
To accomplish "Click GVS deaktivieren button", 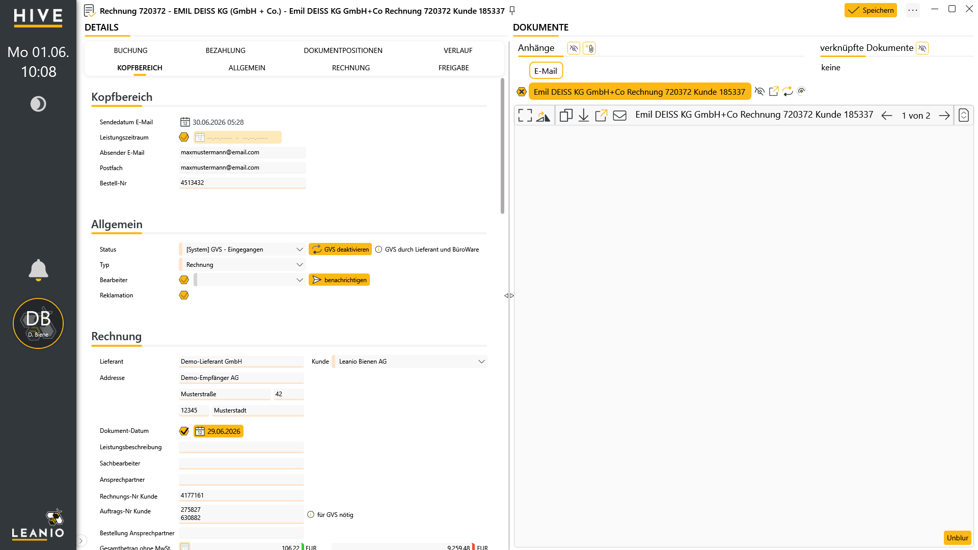I will pyautogui.click(x=340, y=250).
